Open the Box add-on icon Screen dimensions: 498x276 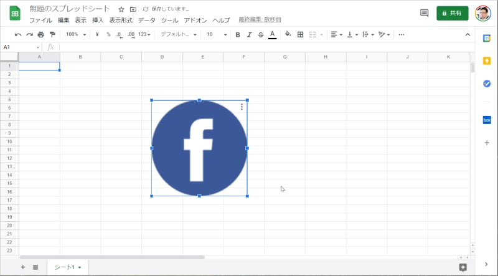[x=487, y=120]
